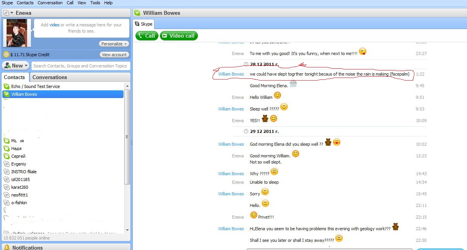Select the Skype conversation tab
This screenshot has width=467, height=250.
point(144,24)
